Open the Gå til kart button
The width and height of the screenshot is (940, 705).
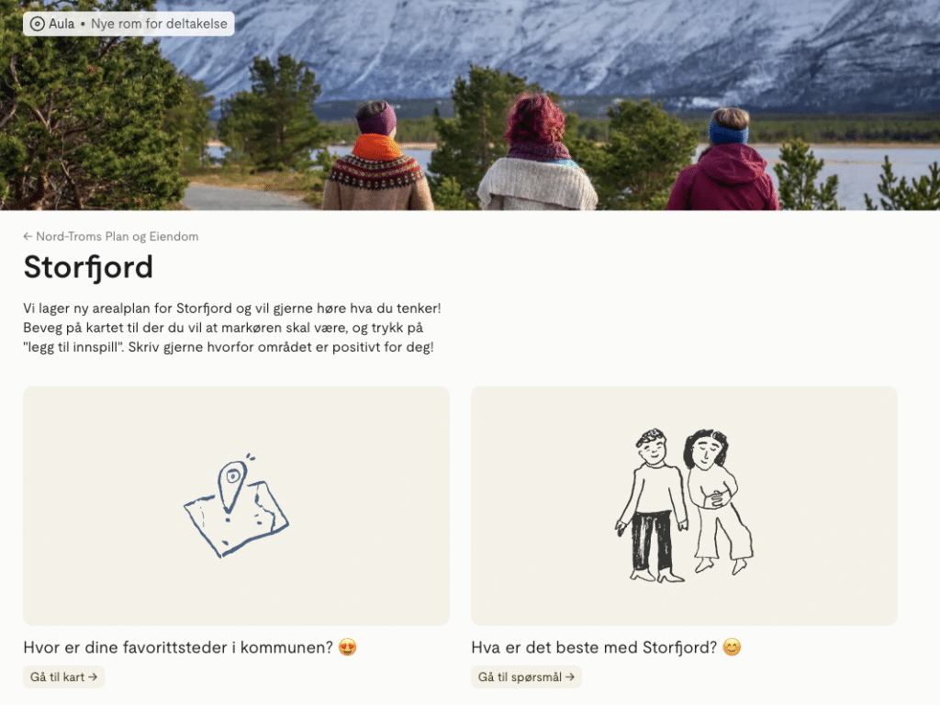click(x=63, y=677)
